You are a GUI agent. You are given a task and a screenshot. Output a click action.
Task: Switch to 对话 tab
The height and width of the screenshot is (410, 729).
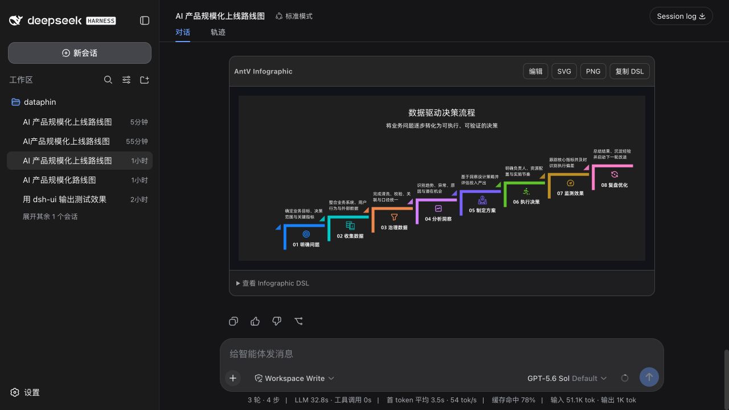pos(183,32)
